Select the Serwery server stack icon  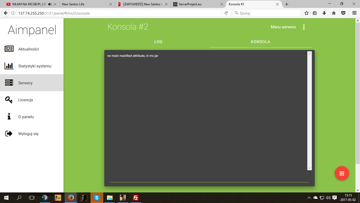9,83
